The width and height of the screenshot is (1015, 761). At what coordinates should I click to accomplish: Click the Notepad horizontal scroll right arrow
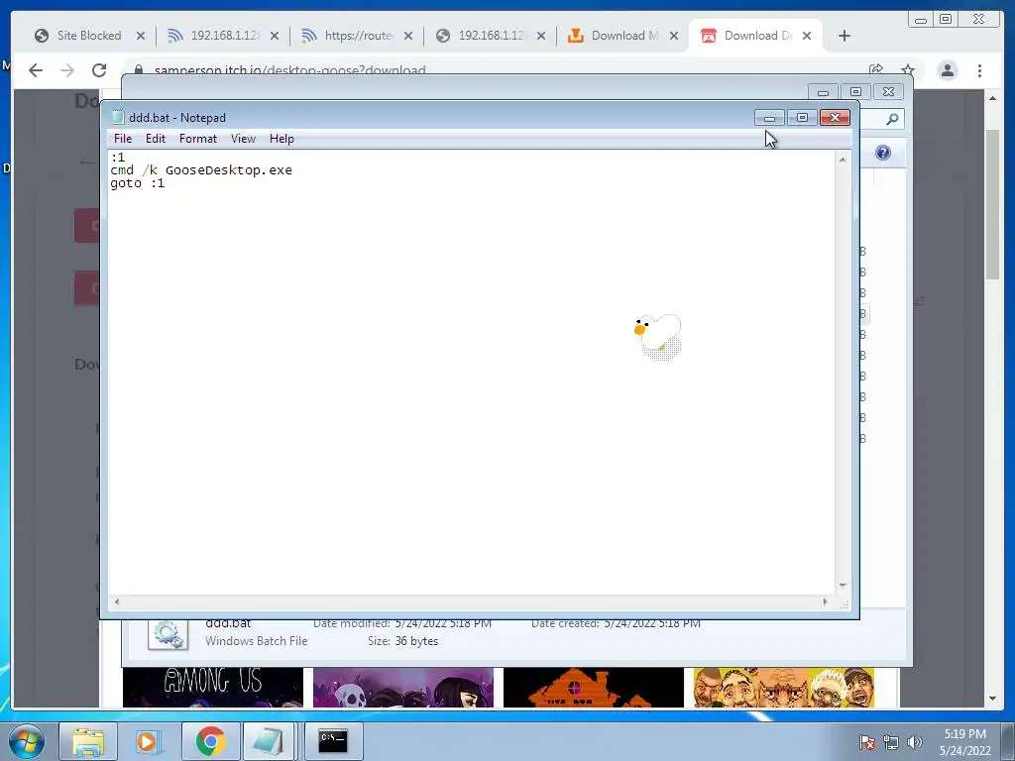pyautogui.click(x=825, y=601)
